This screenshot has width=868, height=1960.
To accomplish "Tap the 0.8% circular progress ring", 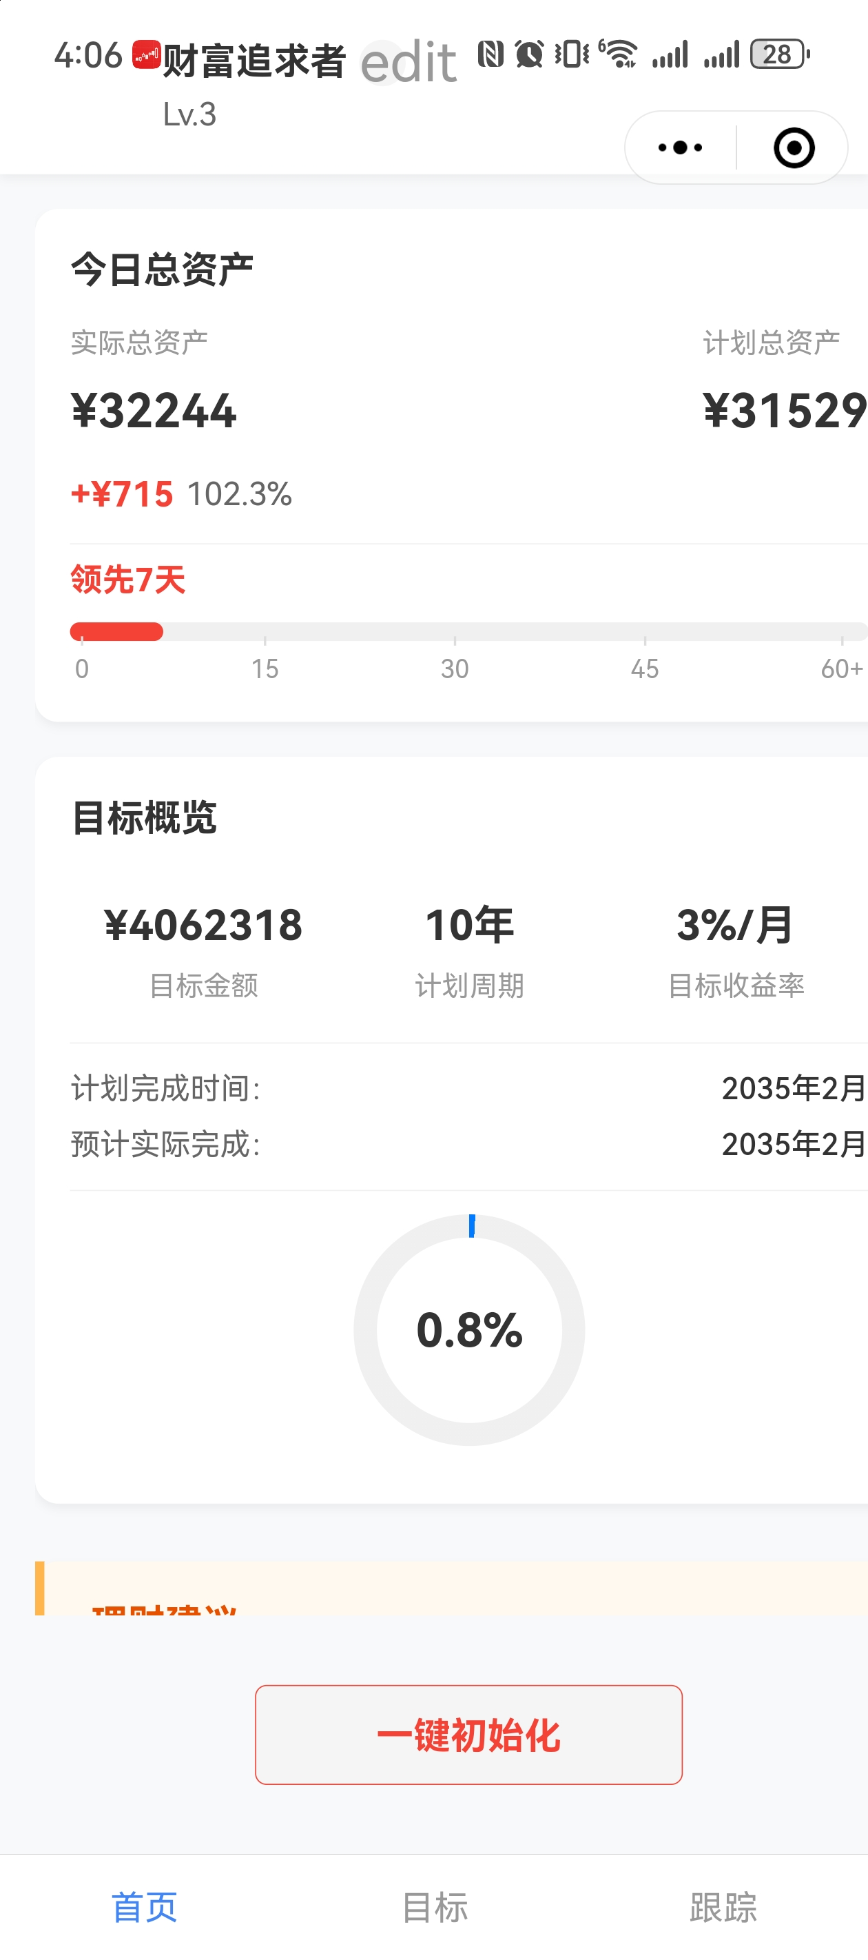I will 469,1330.
